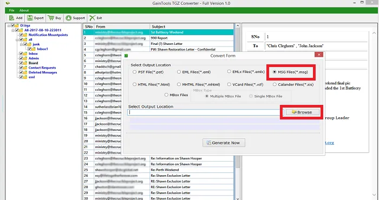The width and height of the screenshot is (379, 200).
Task: Click the Generate Now button
Action: point(224,143)
